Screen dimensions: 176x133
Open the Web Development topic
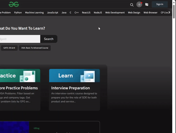tap(115, 13)
